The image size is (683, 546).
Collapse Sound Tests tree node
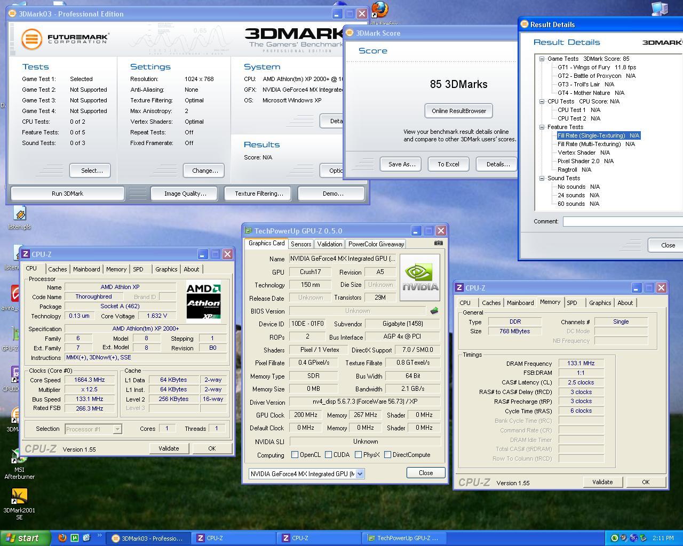pos(542,178)
